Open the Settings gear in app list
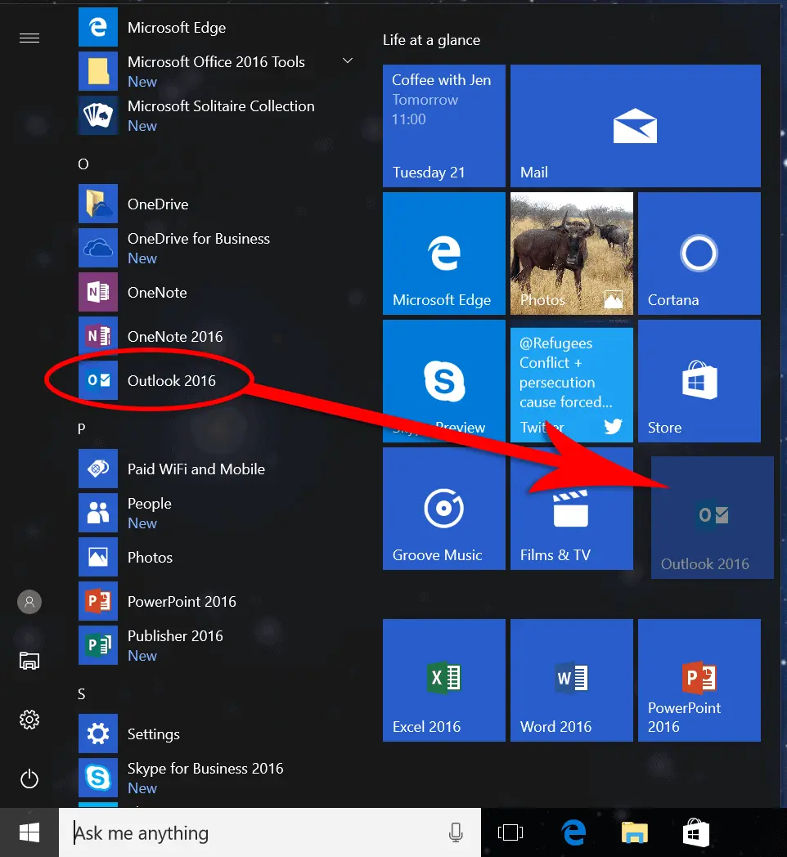 (x=98, y=734)
